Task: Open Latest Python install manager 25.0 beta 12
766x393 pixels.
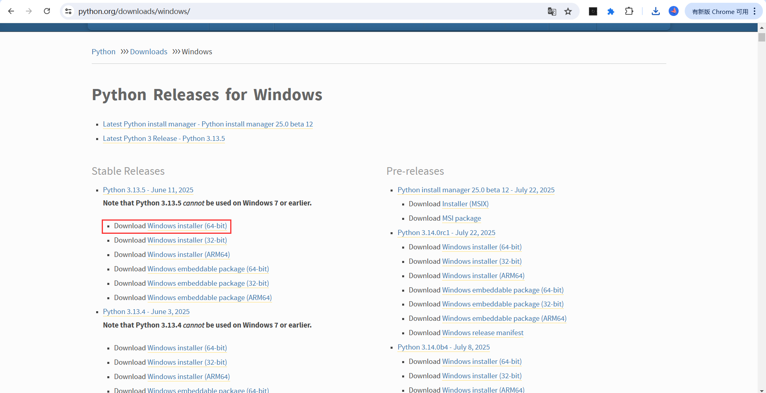Action: click(x=208, y=124)
